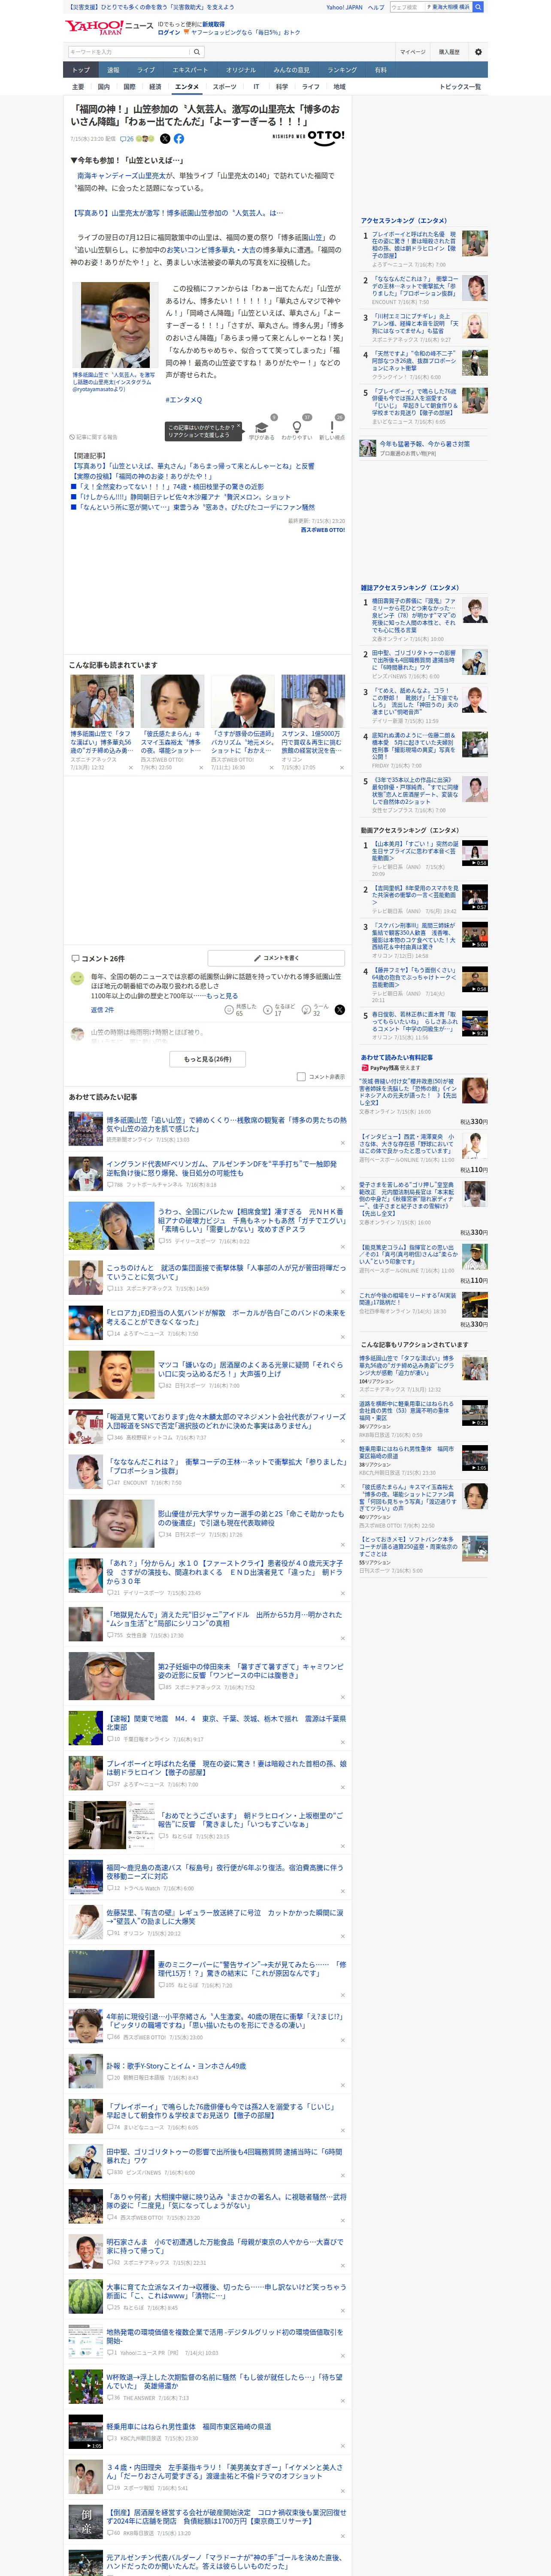Open 【写真あり】山里亮太が激写 link
The height and width of the screenshot is (2576, 551).
(x=176, y=213)
